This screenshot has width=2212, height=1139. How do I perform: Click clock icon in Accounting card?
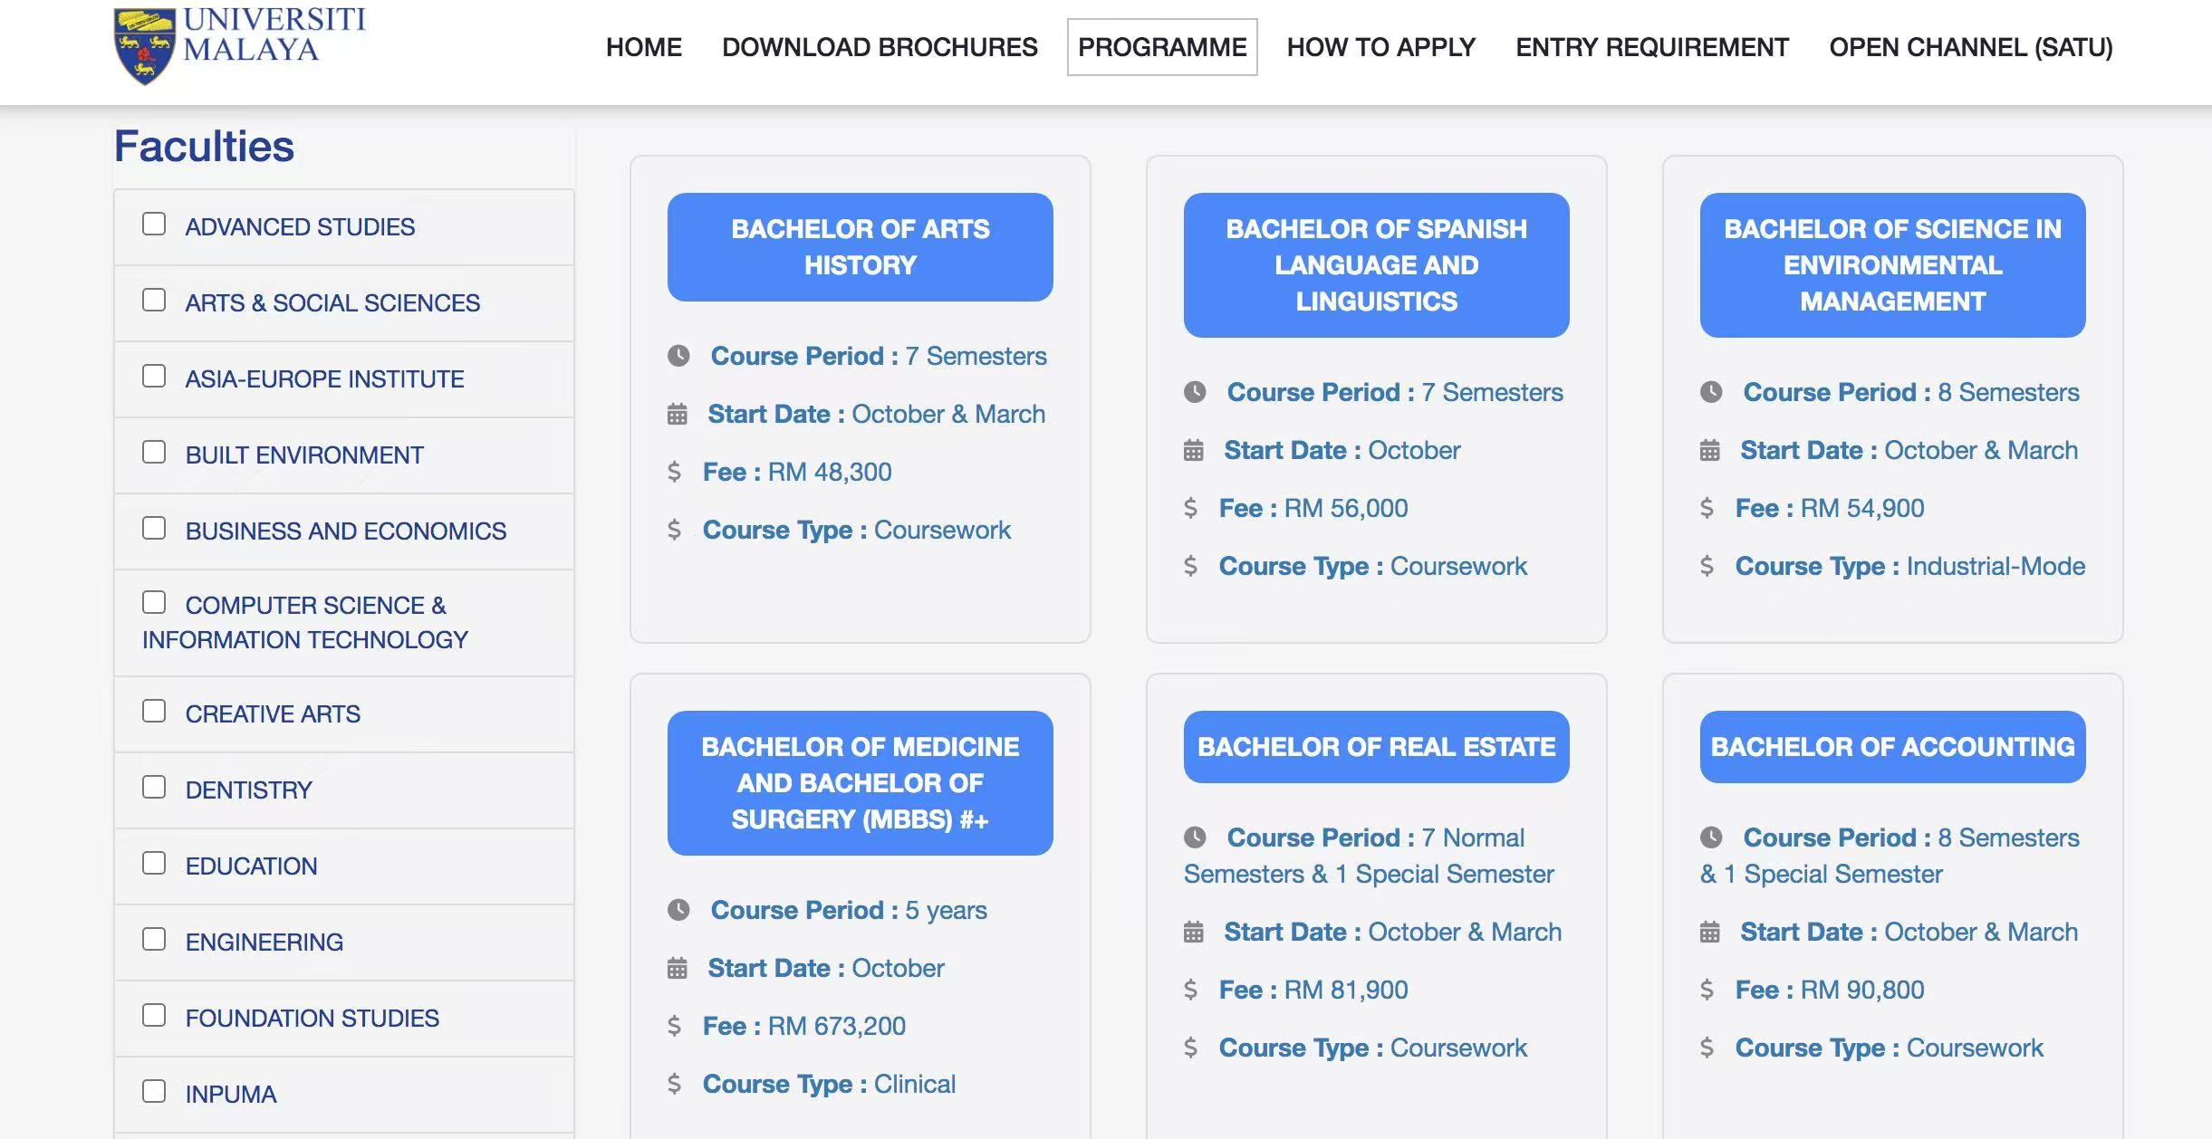1710,837
